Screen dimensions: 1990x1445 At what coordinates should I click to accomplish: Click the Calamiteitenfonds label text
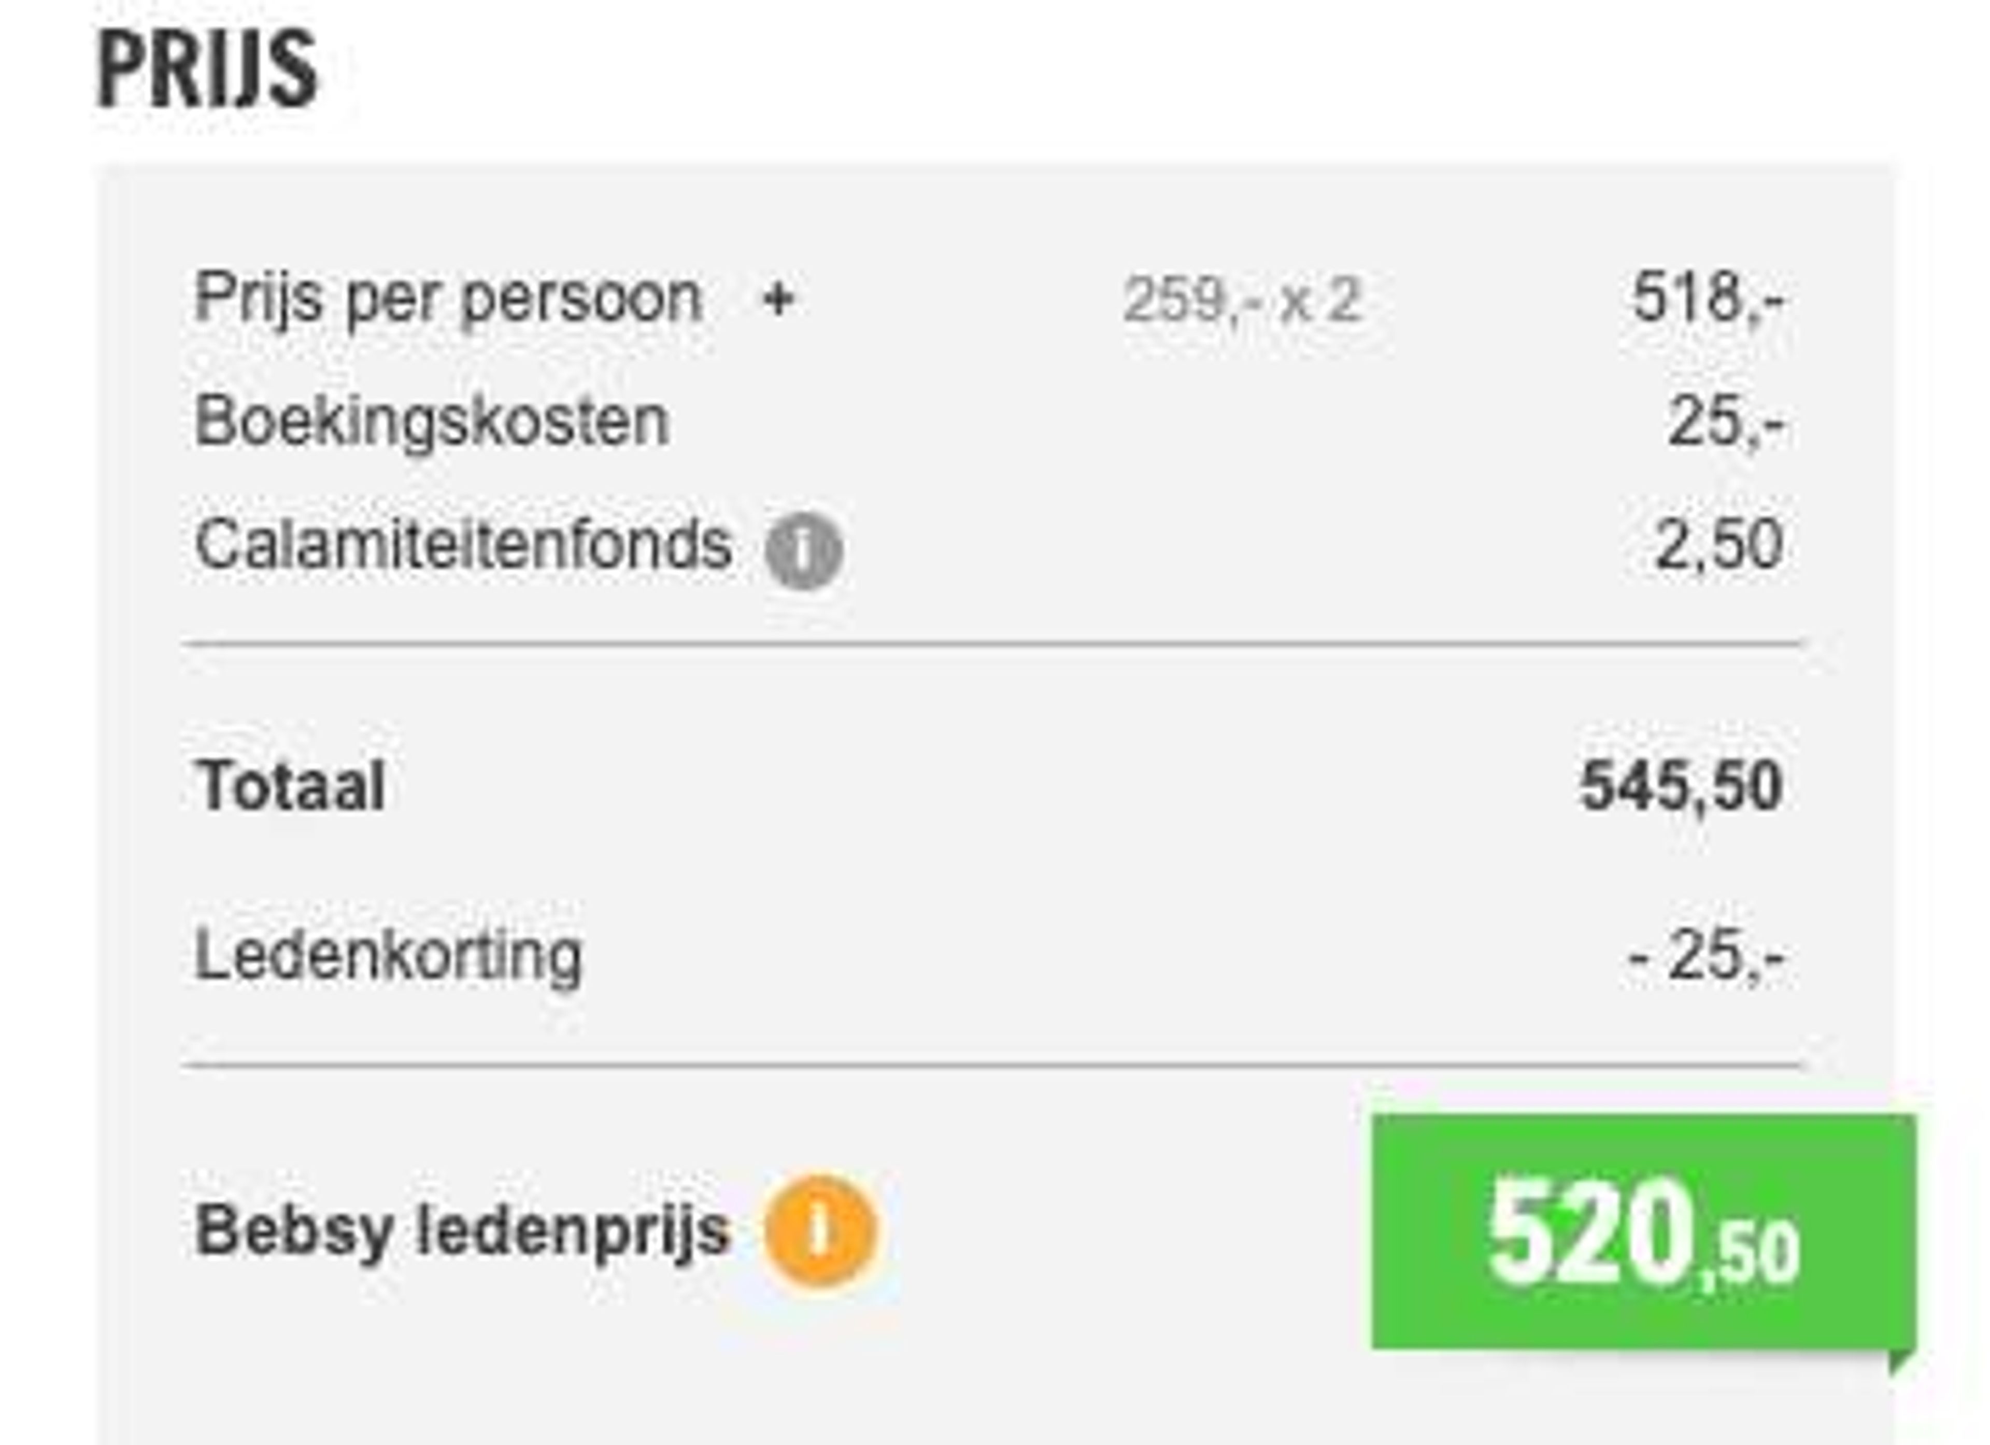(463, 545)
